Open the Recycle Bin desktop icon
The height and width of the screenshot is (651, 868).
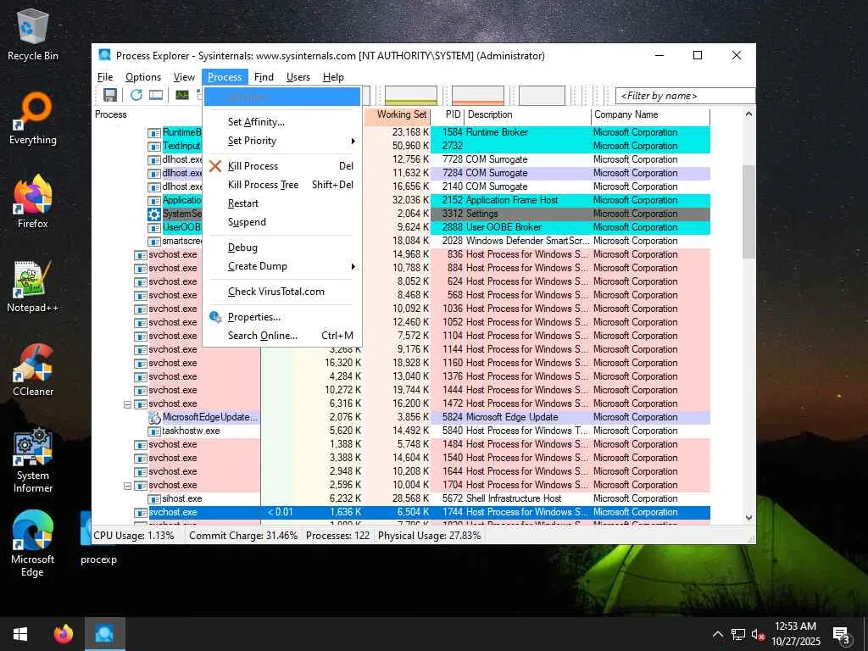coord(33,33)
